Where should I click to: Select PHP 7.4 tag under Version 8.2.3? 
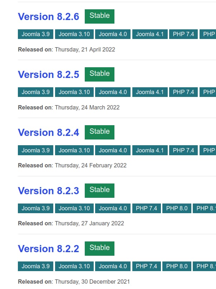coord(147,208)
